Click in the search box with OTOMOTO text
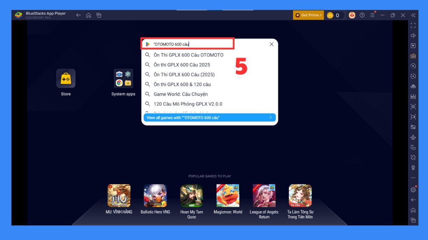The height and width of the screenshot is (240, 428). (x=210, y=44)
